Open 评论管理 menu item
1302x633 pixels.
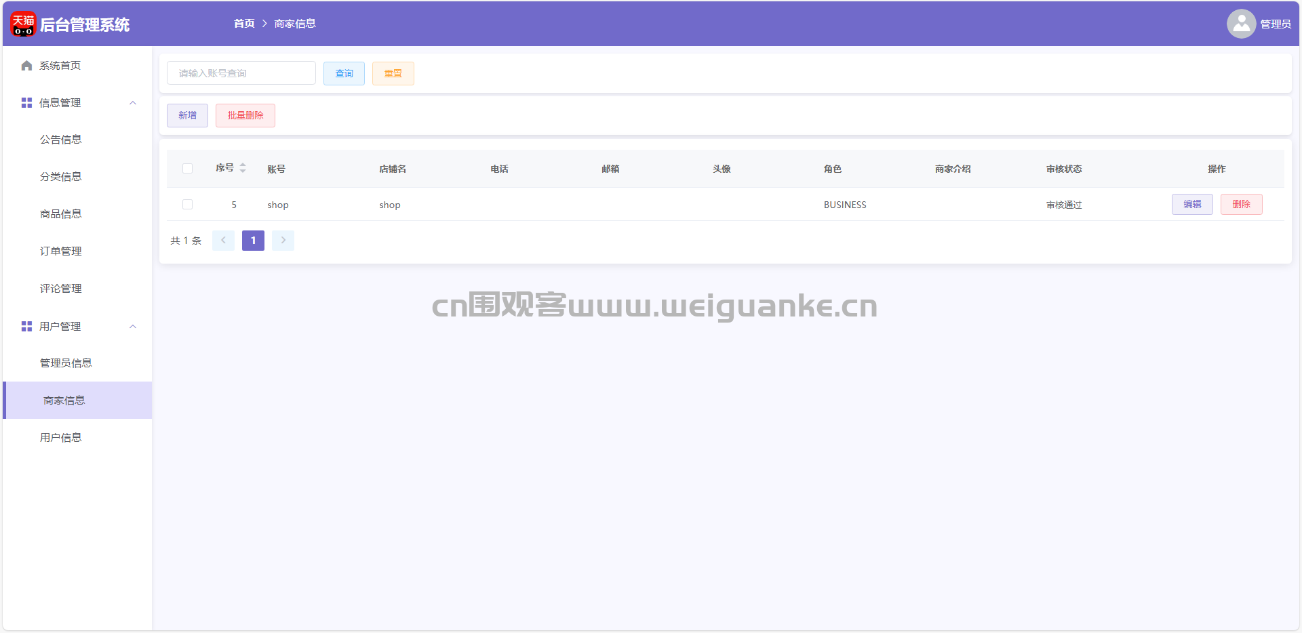click(x=77, y=289)
